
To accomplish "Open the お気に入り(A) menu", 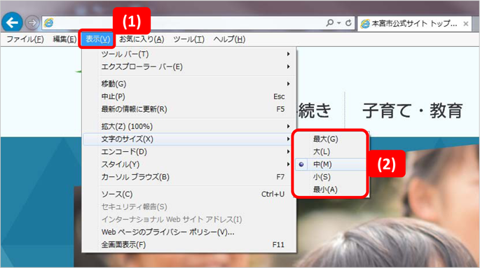I will pos(142,39).
